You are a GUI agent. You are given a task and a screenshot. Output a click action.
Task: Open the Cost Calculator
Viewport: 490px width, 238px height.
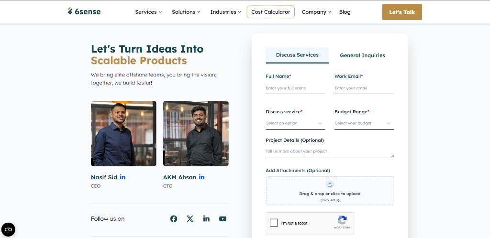click(x=271, y=12)
